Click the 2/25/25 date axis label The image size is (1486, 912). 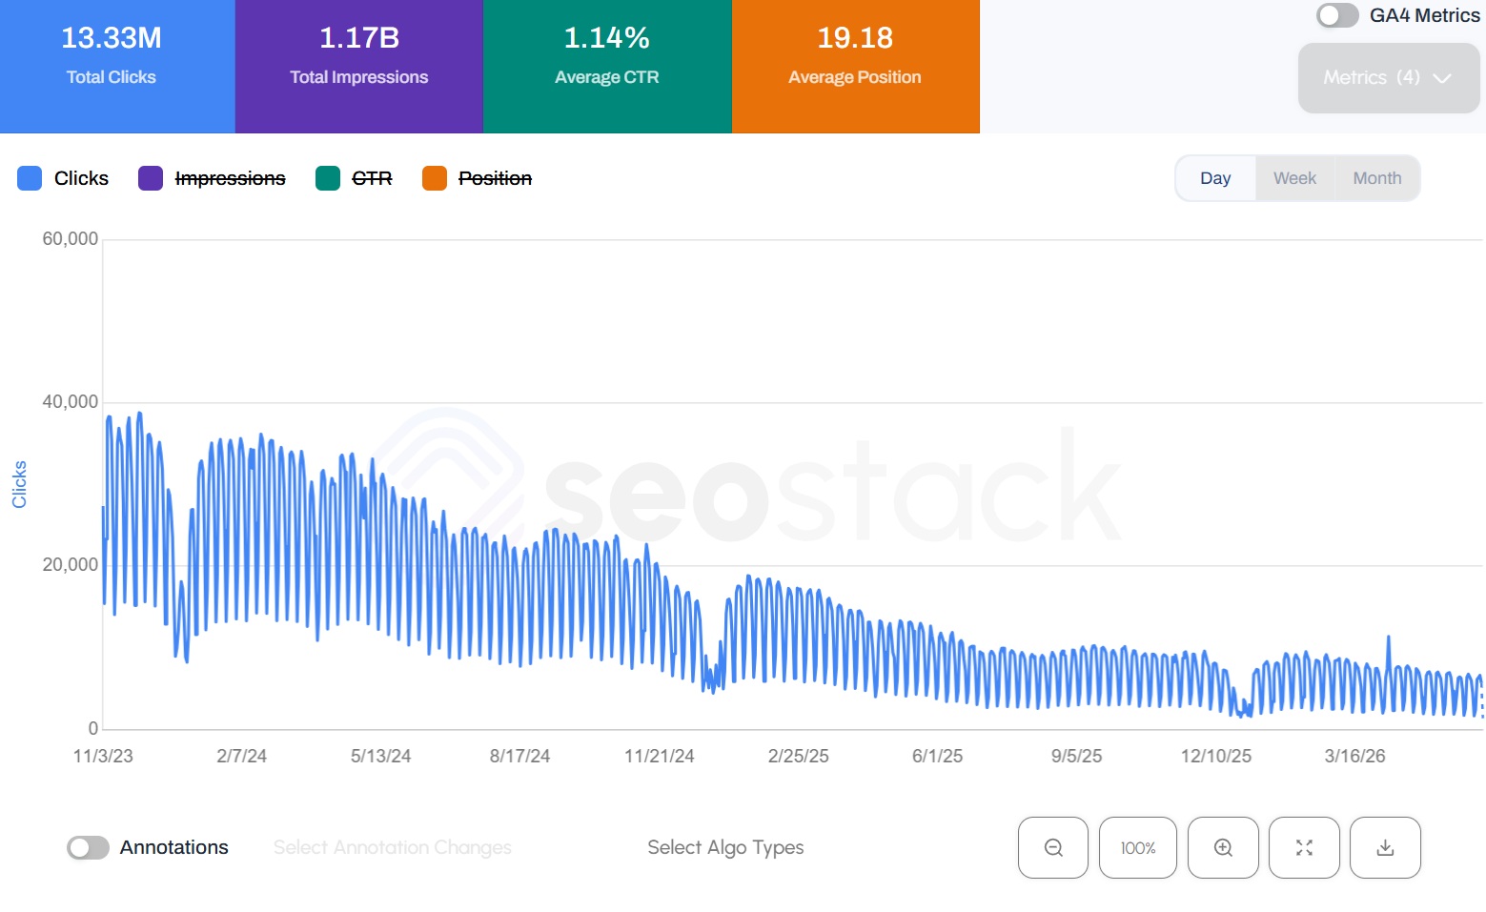799,756
